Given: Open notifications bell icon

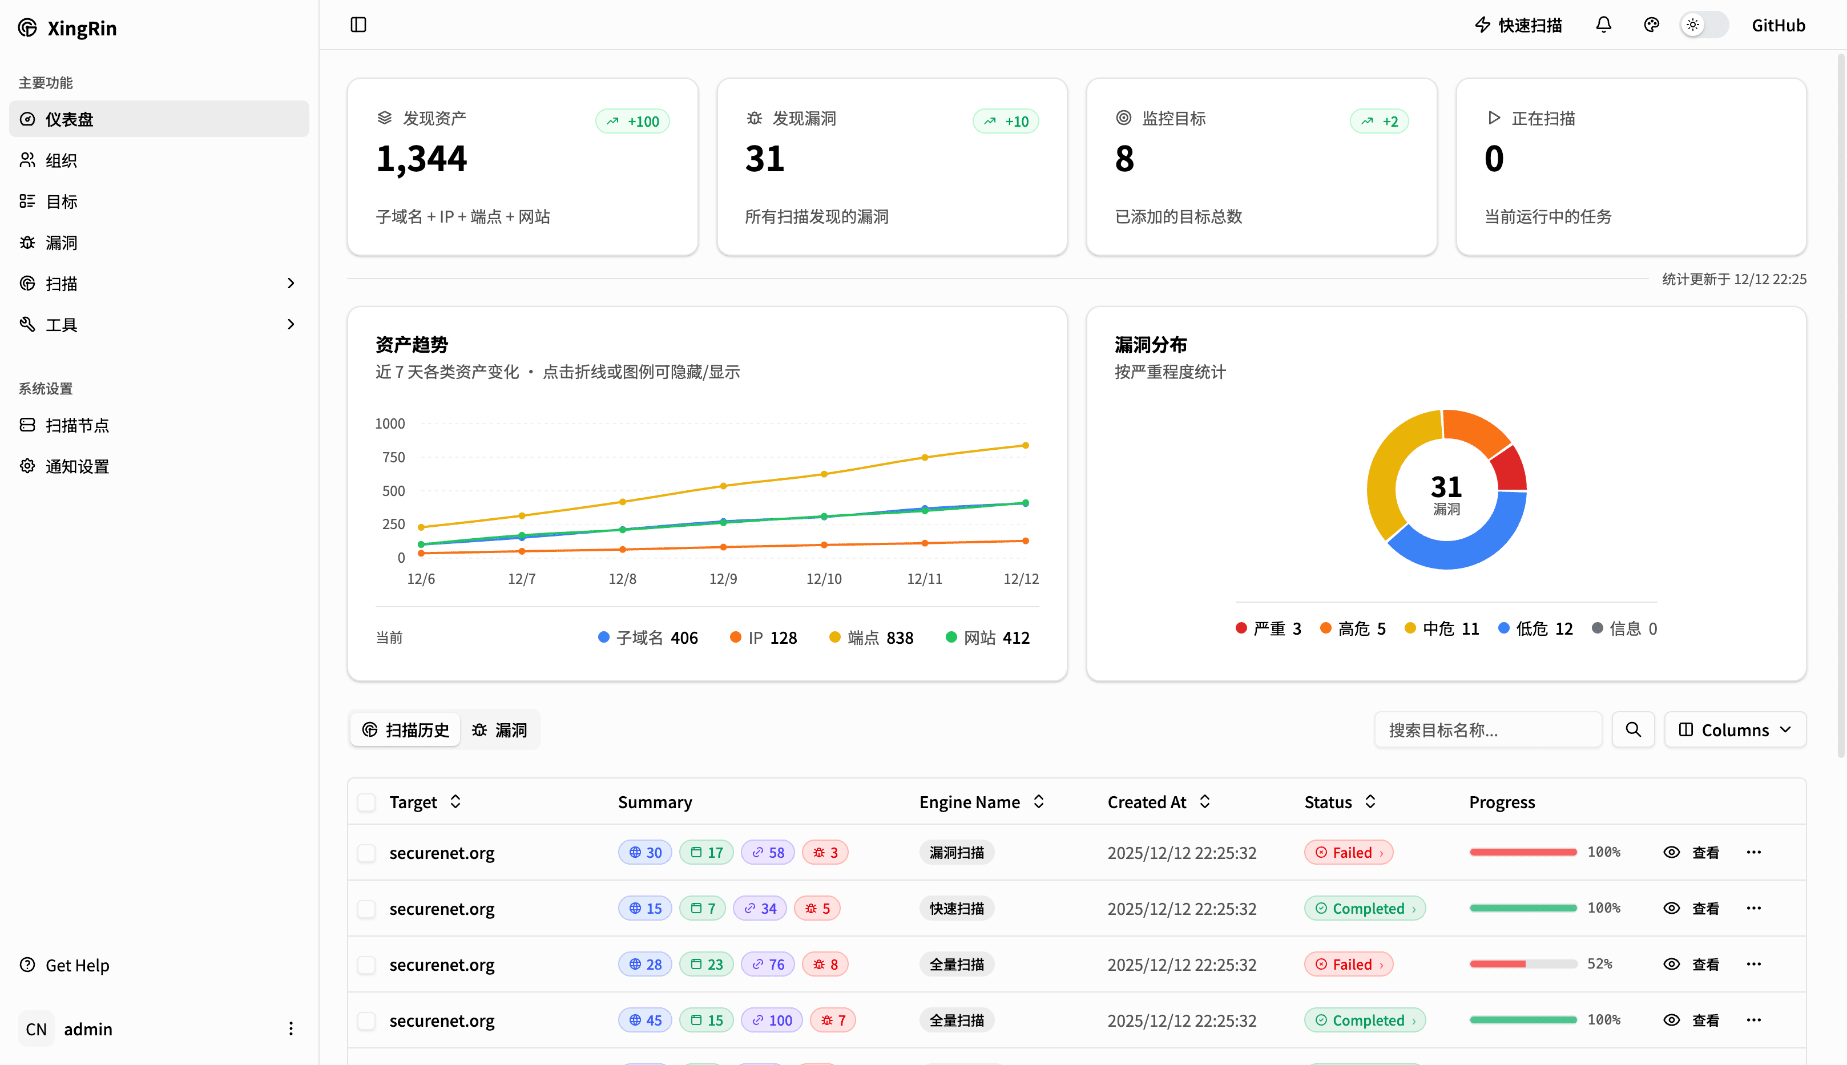Looking at the screenshot, I should (1603, 25).
